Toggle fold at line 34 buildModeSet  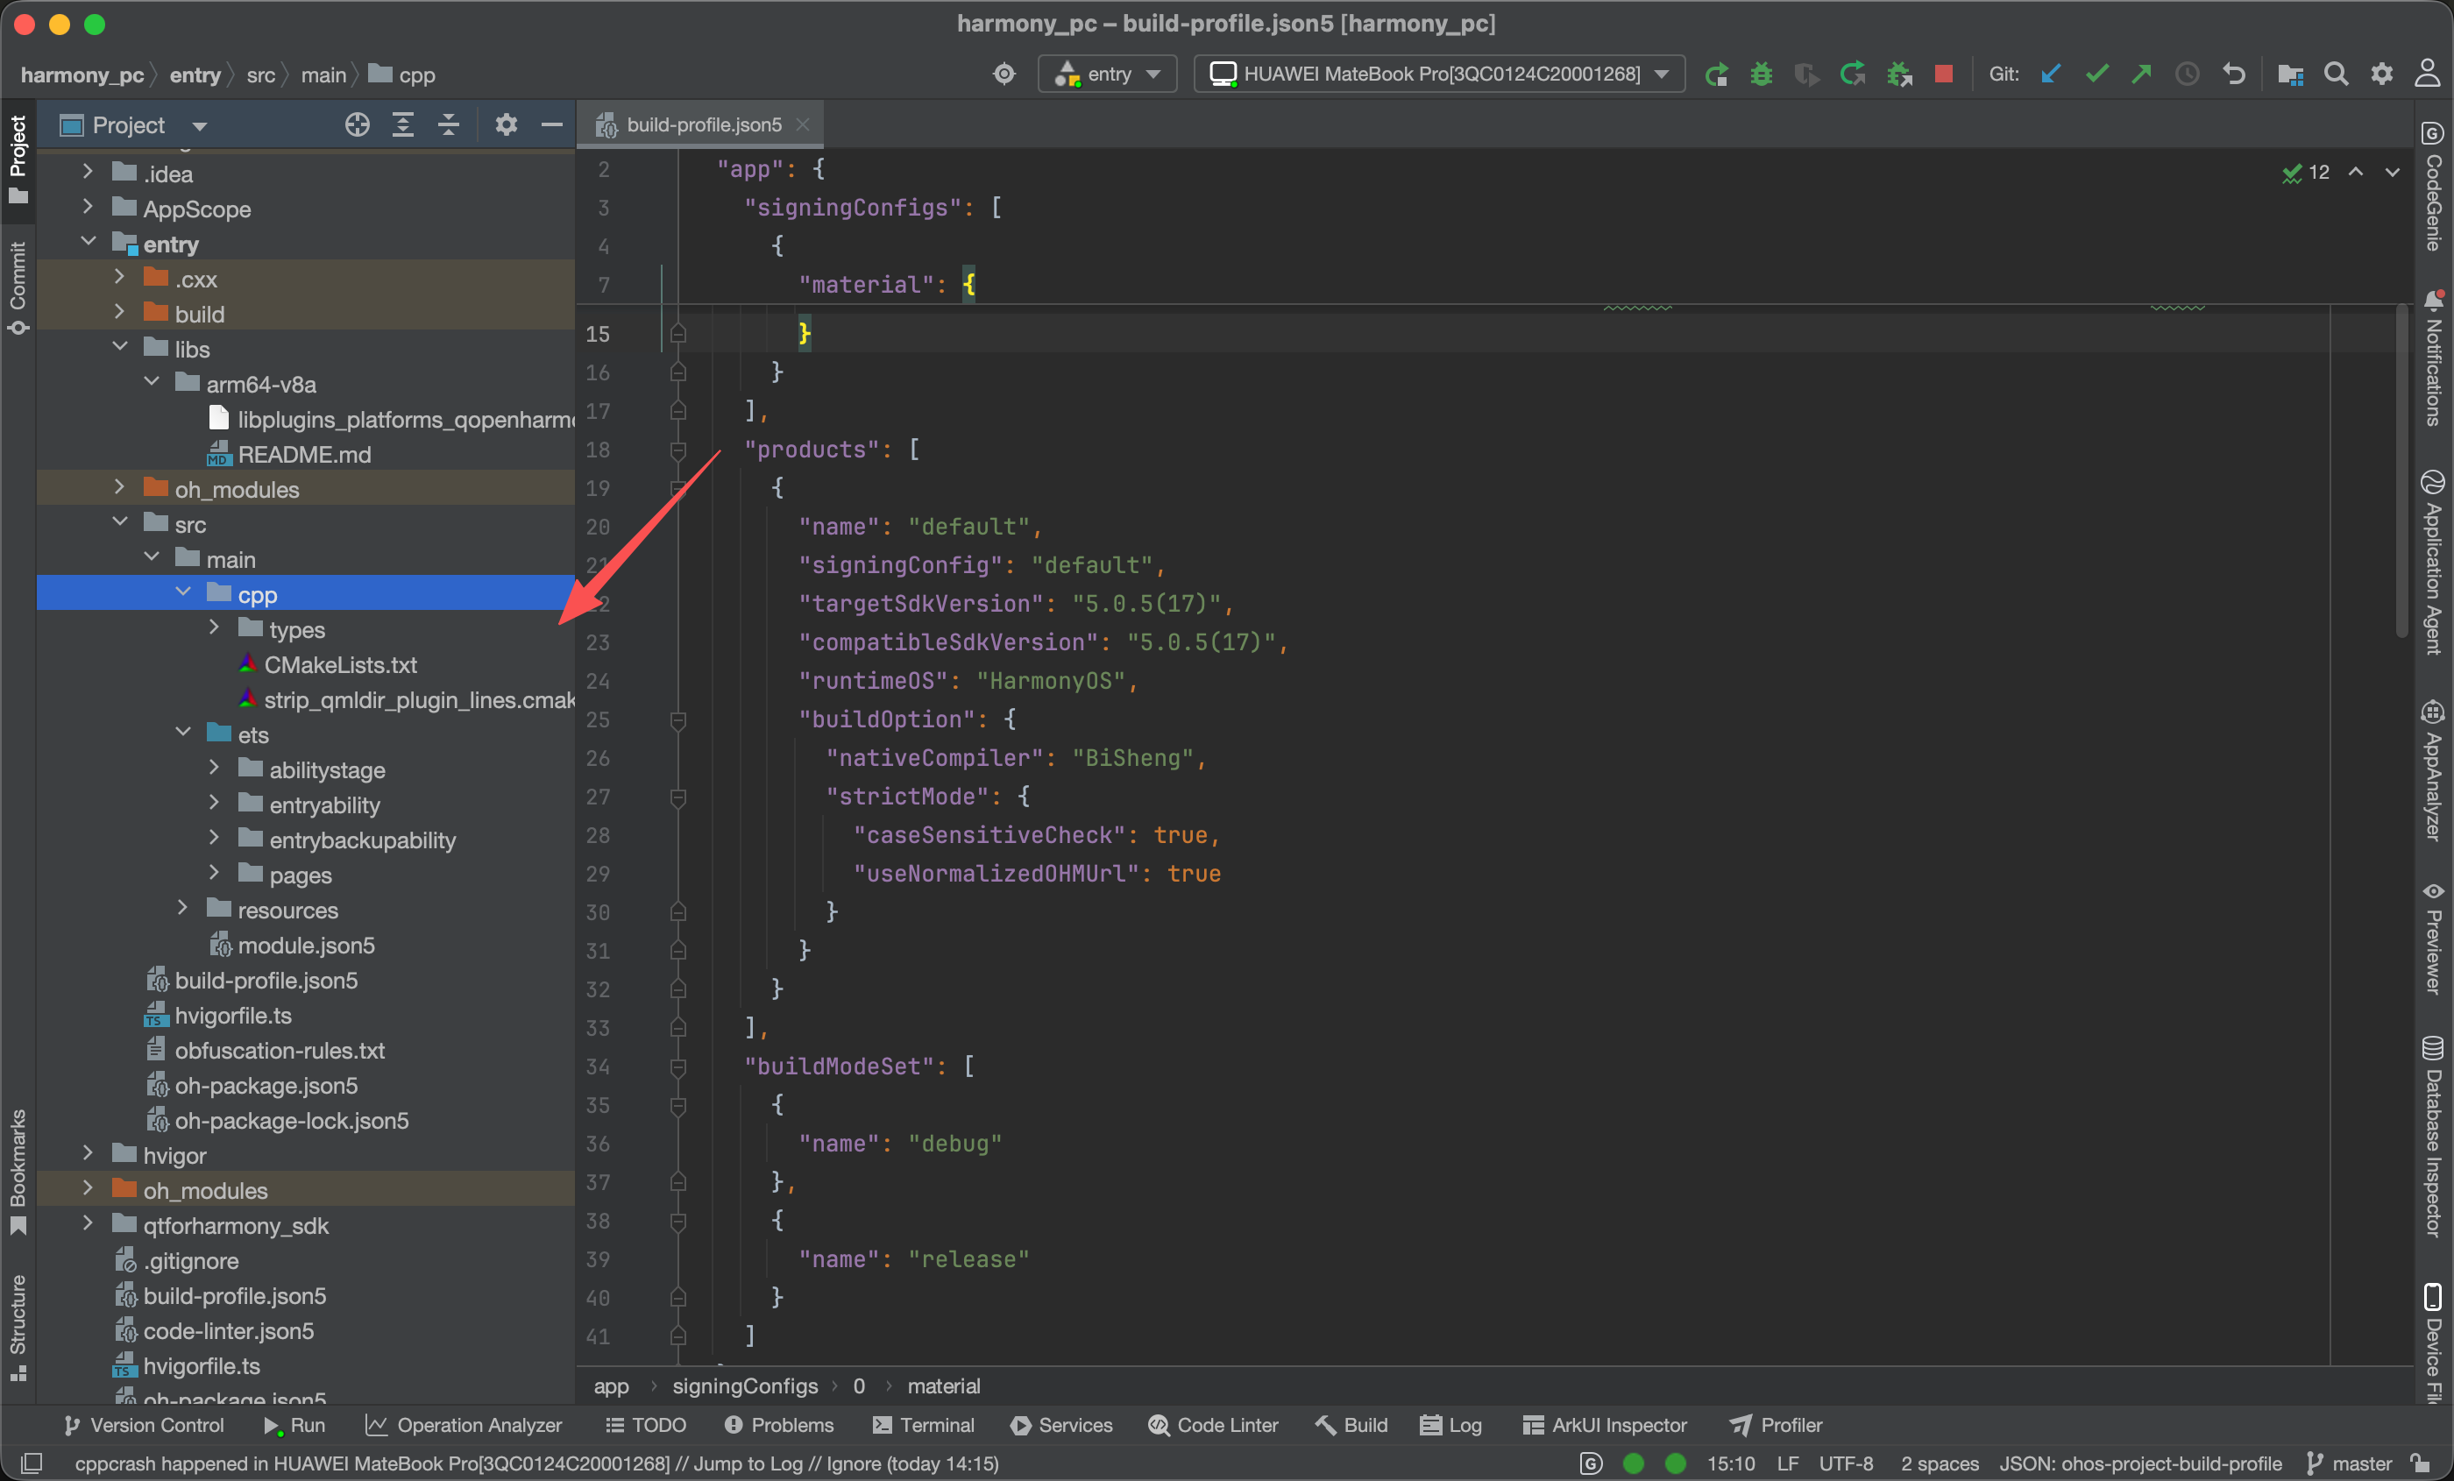click(678, 1066)
